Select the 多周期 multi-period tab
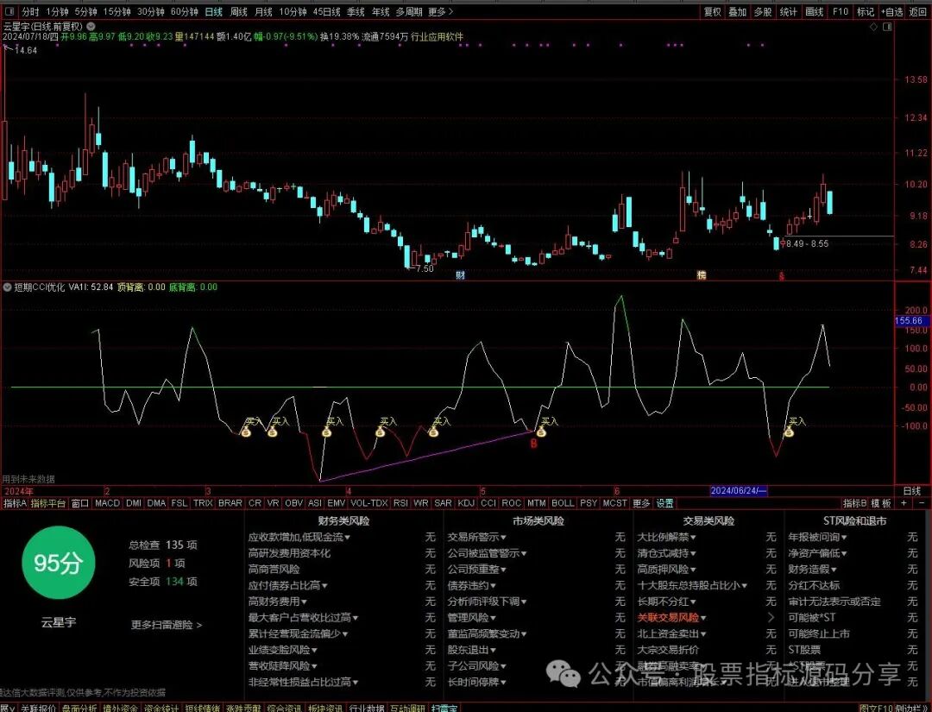Screen dimensions: 932x712 click(x=409, y=12)
